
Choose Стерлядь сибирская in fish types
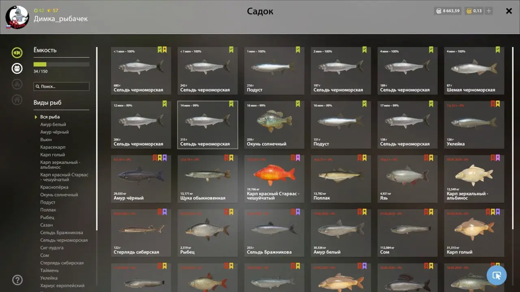click(x=62, y=263)
